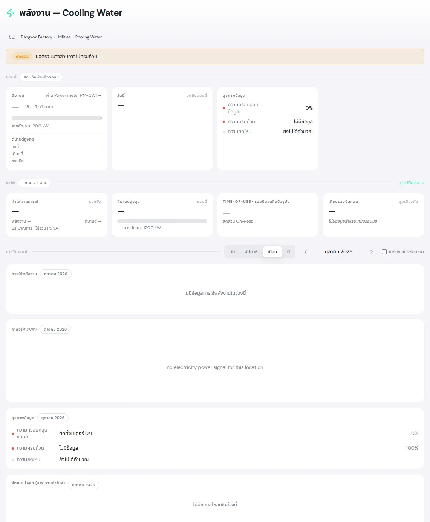Image resolution: width=430 pixels, height=522 pixels.
Task: Click the TIME-OF-USE card heading
Action: click(x=256, y=202)
